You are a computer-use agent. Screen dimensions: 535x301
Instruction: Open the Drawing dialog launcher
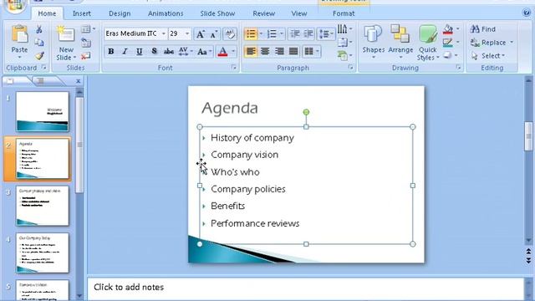coord(458,68)
